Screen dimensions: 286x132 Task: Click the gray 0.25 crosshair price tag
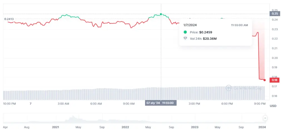pos(275,14)
